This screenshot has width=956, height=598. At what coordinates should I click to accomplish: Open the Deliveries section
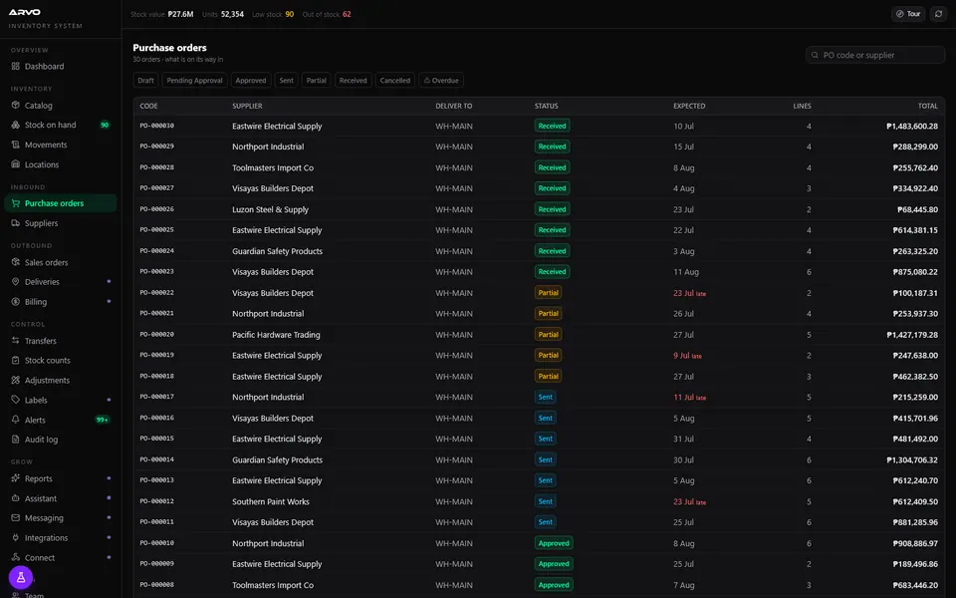click(61, 282)
